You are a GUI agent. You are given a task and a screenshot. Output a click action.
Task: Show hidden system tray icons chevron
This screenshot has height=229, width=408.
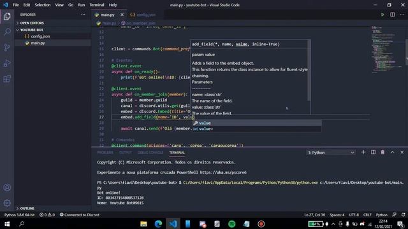click(x=333, y=224)
